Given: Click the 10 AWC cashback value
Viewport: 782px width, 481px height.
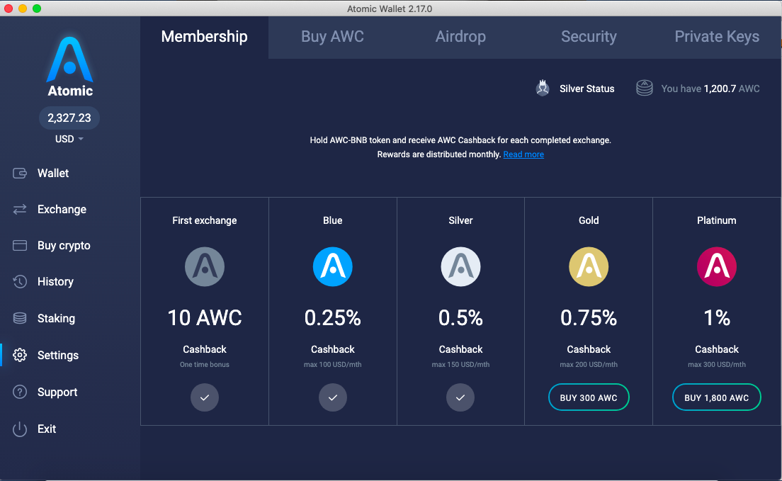Looking at the screenshot, I should click(205, 318).
